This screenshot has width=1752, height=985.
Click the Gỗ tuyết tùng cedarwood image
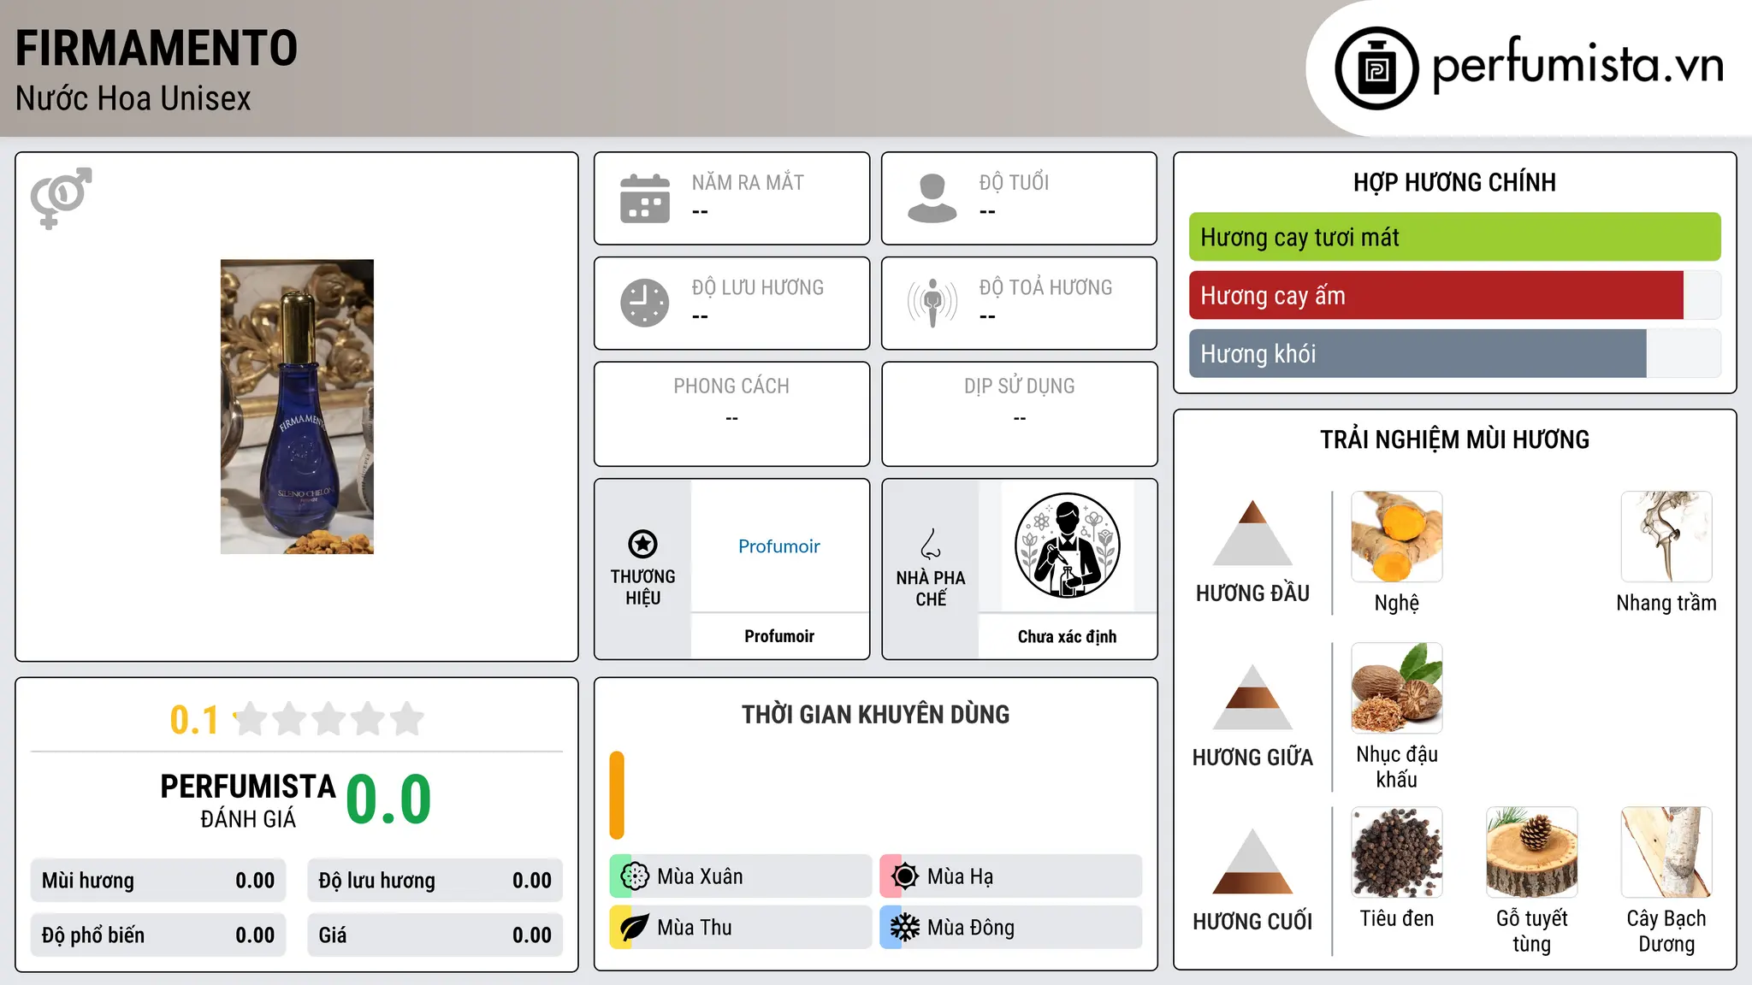[1531, 852]
